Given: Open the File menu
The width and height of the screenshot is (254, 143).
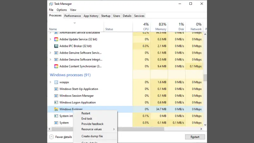Looking at the screenshot, I should click(51, 10).
